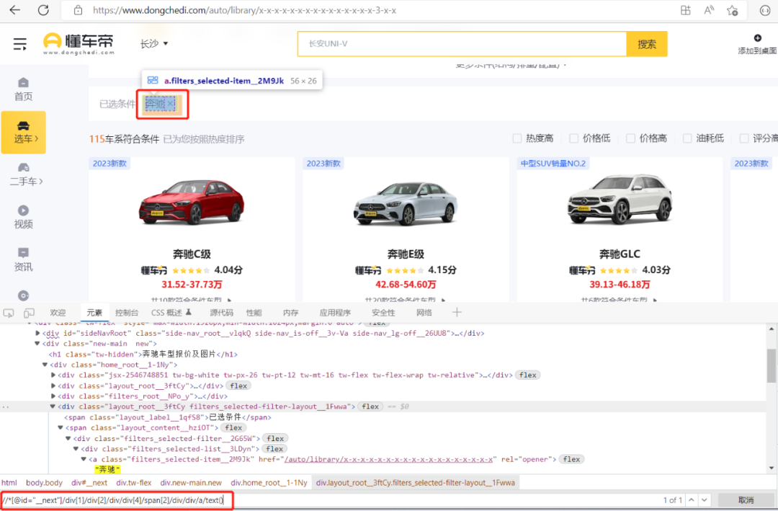Toggle the 评分高 checkbox

[743, 138]
